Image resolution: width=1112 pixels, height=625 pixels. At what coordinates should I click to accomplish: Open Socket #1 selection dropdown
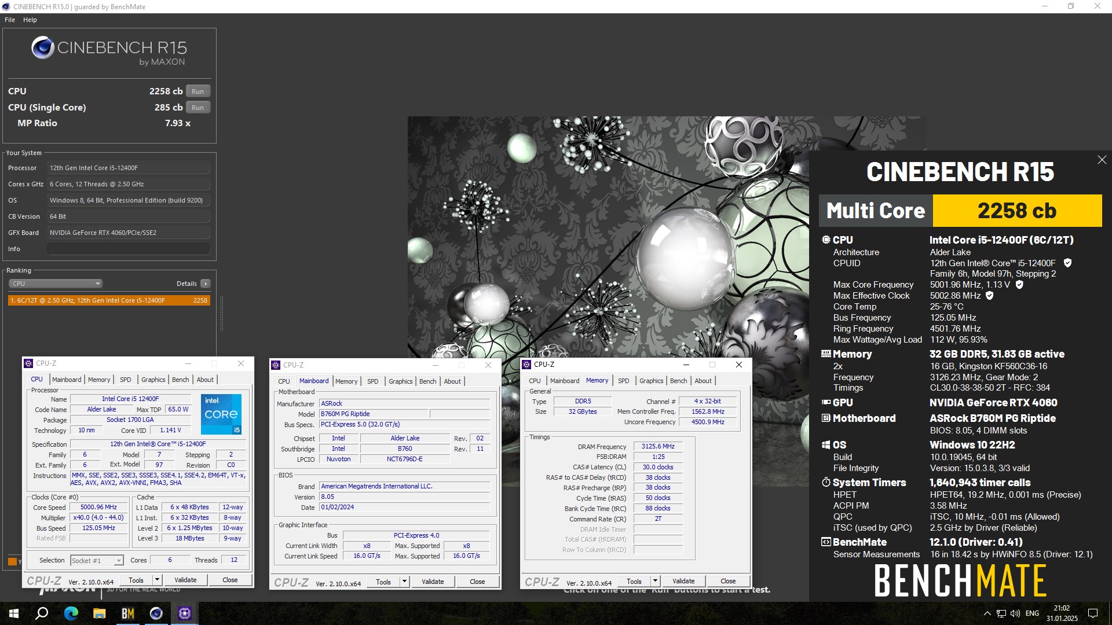click(97, 560)
